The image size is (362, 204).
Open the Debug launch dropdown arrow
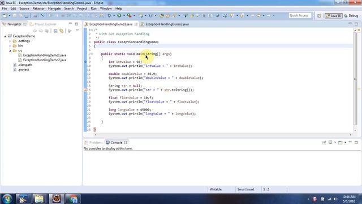114,15
